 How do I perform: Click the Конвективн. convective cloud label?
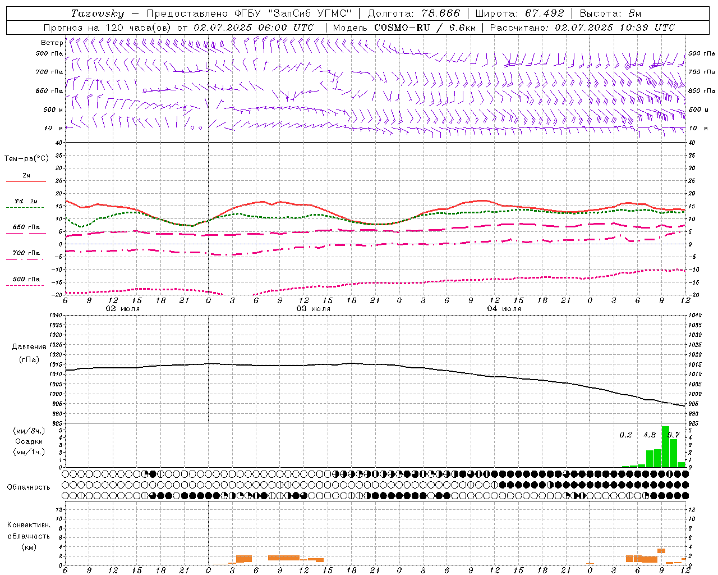coord(29,525)
